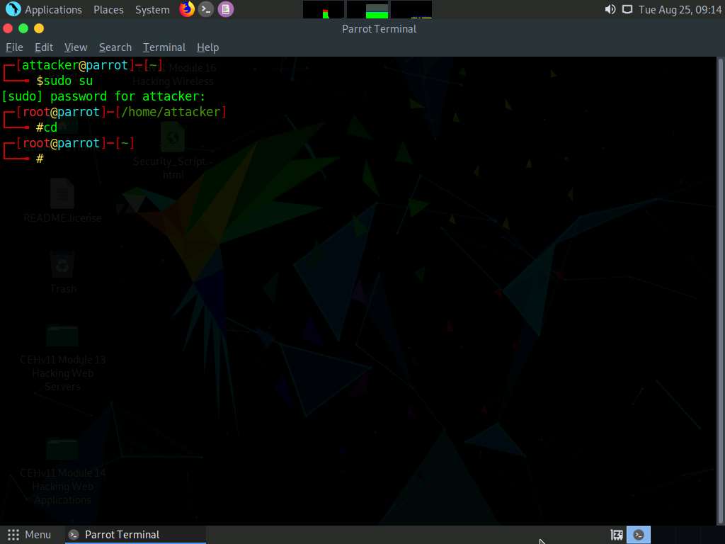This screenshot has height=544, width=725.
Task: Open the File menu in Parrot Terminal
Action: [14, 47]
